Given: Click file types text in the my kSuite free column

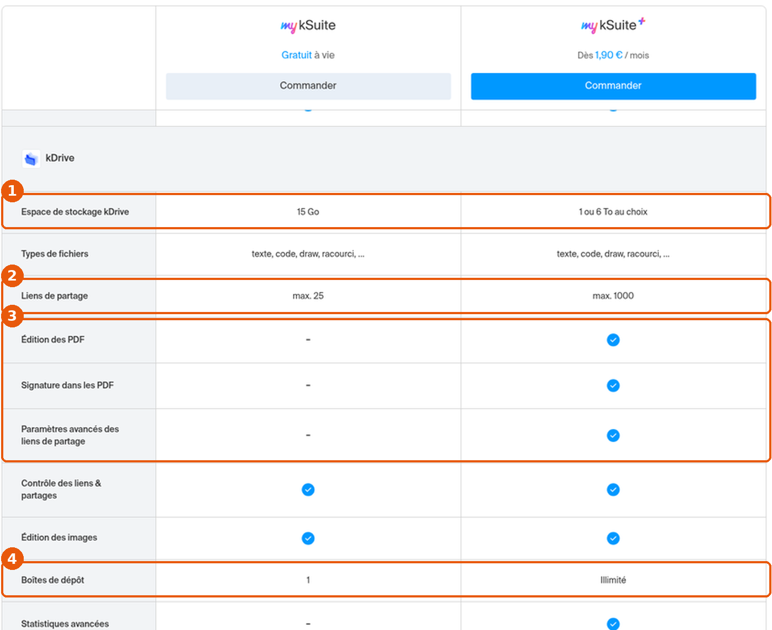Looking at the screenshot, I should pos(308,254).
